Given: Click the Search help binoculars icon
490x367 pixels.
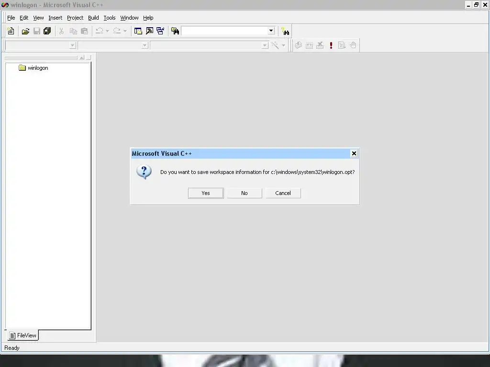Looking at the screenshot, I should 285,31.
